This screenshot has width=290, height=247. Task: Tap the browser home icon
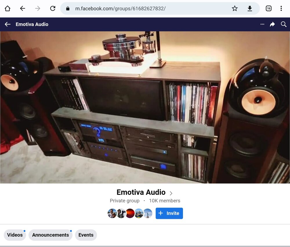[x=8, y=8]
